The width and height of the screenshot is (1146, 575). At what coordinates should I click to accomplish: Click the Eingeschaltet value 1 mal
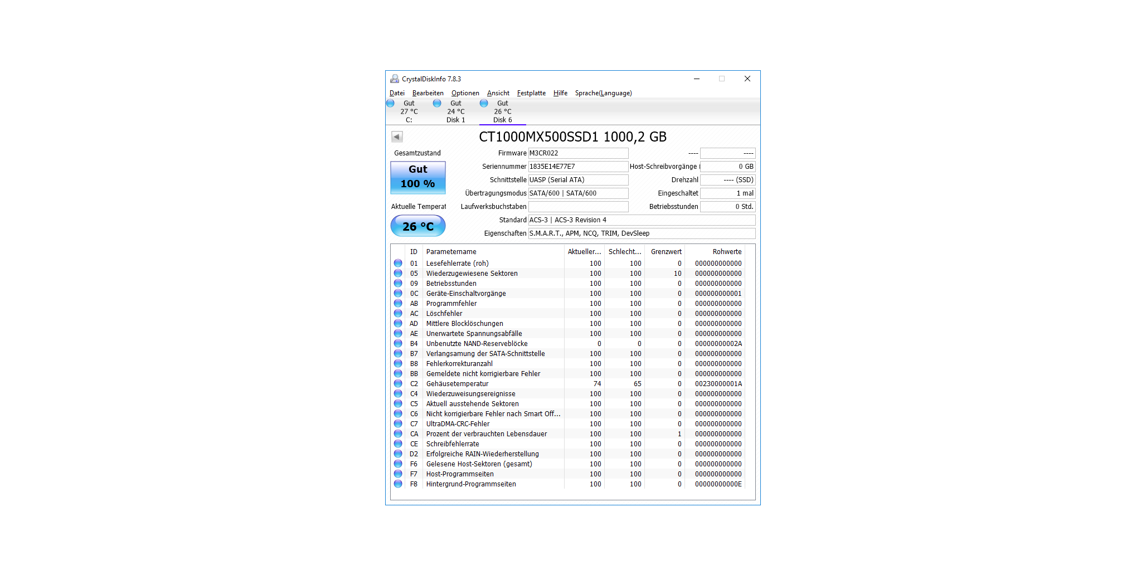(x=727, y=193)
